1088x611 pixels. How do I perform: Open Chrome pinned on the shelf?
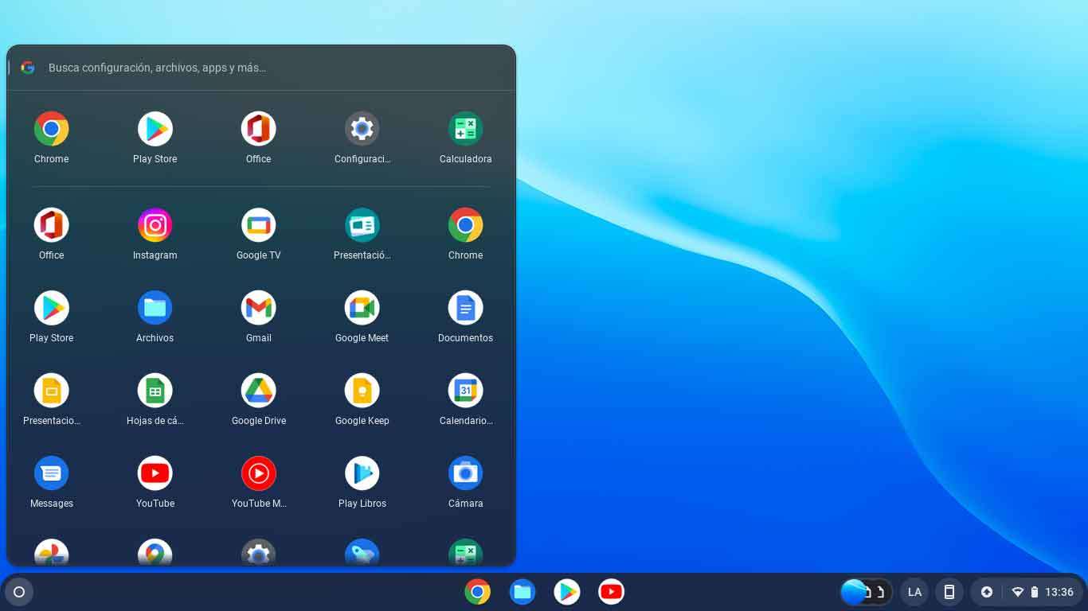click(478, 592)
